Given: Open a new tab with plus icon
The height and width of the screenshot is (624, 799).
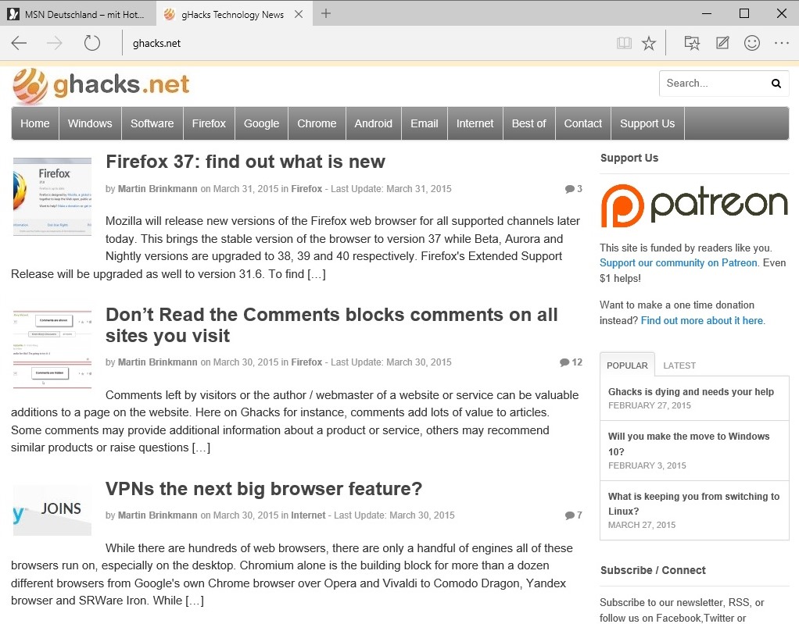Looking at the screenshot, I should point(326,14).
